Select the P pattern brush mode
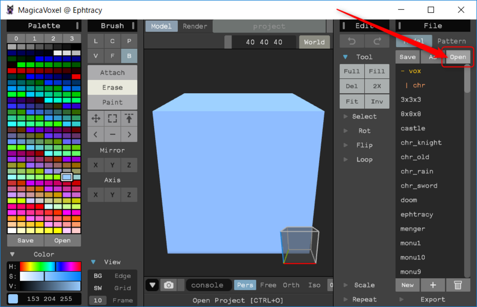Viewport: 477px width, 307px height. point(129,41)
